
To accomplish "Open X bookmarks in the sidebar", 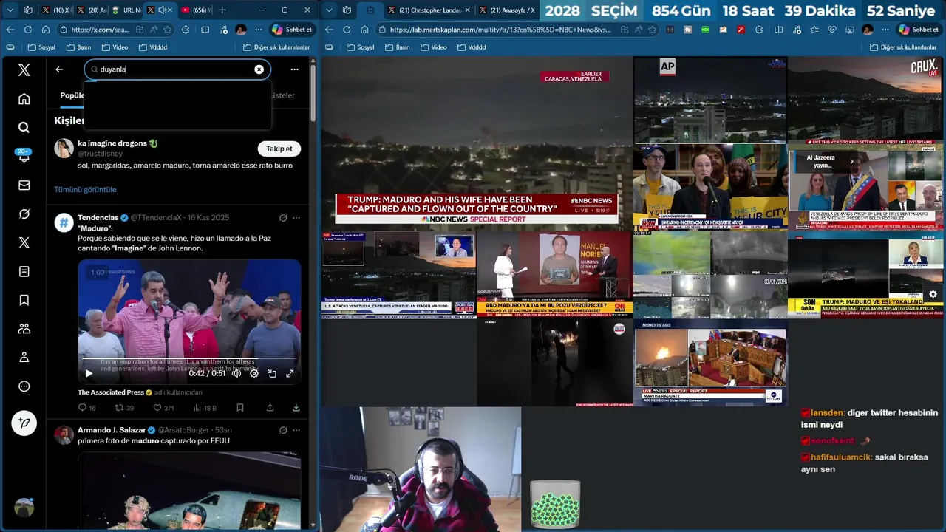I will (24, 300).
